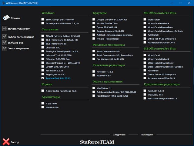Screen dimensions: 194x146
Task: Click the Выбор по умолчанию checkmark icon
Action: tap(5, 37)
